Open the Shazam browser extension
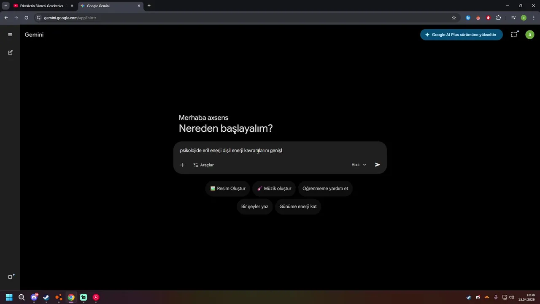This screenshot has height=304, width=540. (468, 18)
